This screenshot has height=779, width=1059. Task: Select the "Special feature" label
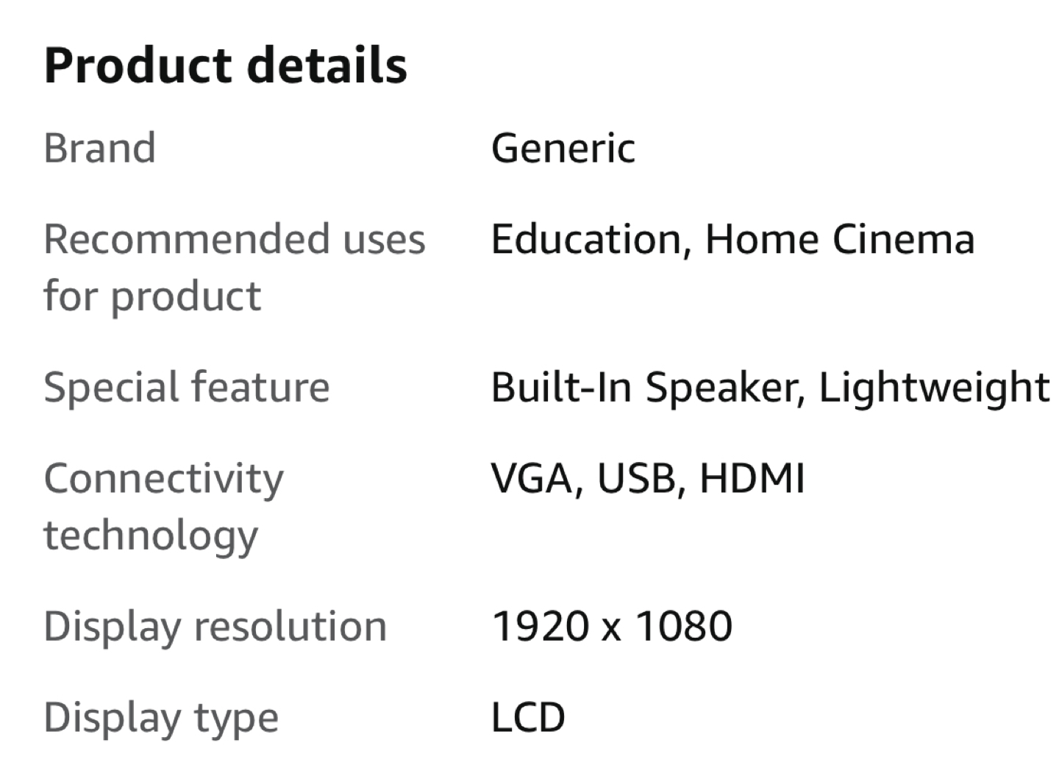coord(187,387)
